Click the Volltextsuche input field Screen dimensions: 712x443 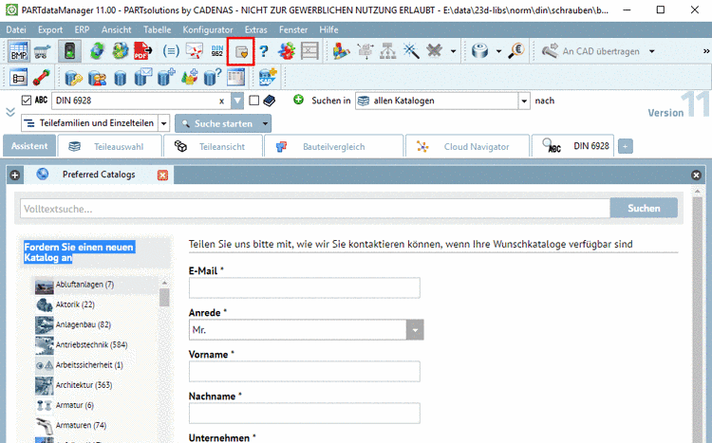point(314,209)
